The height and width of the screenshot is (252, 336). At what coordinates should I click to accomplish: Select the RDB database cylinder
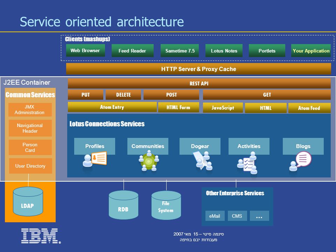pos(124,205)
